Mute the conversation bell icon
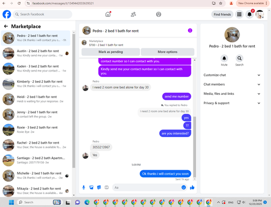 pyautogui.click(x=224, y=59)
